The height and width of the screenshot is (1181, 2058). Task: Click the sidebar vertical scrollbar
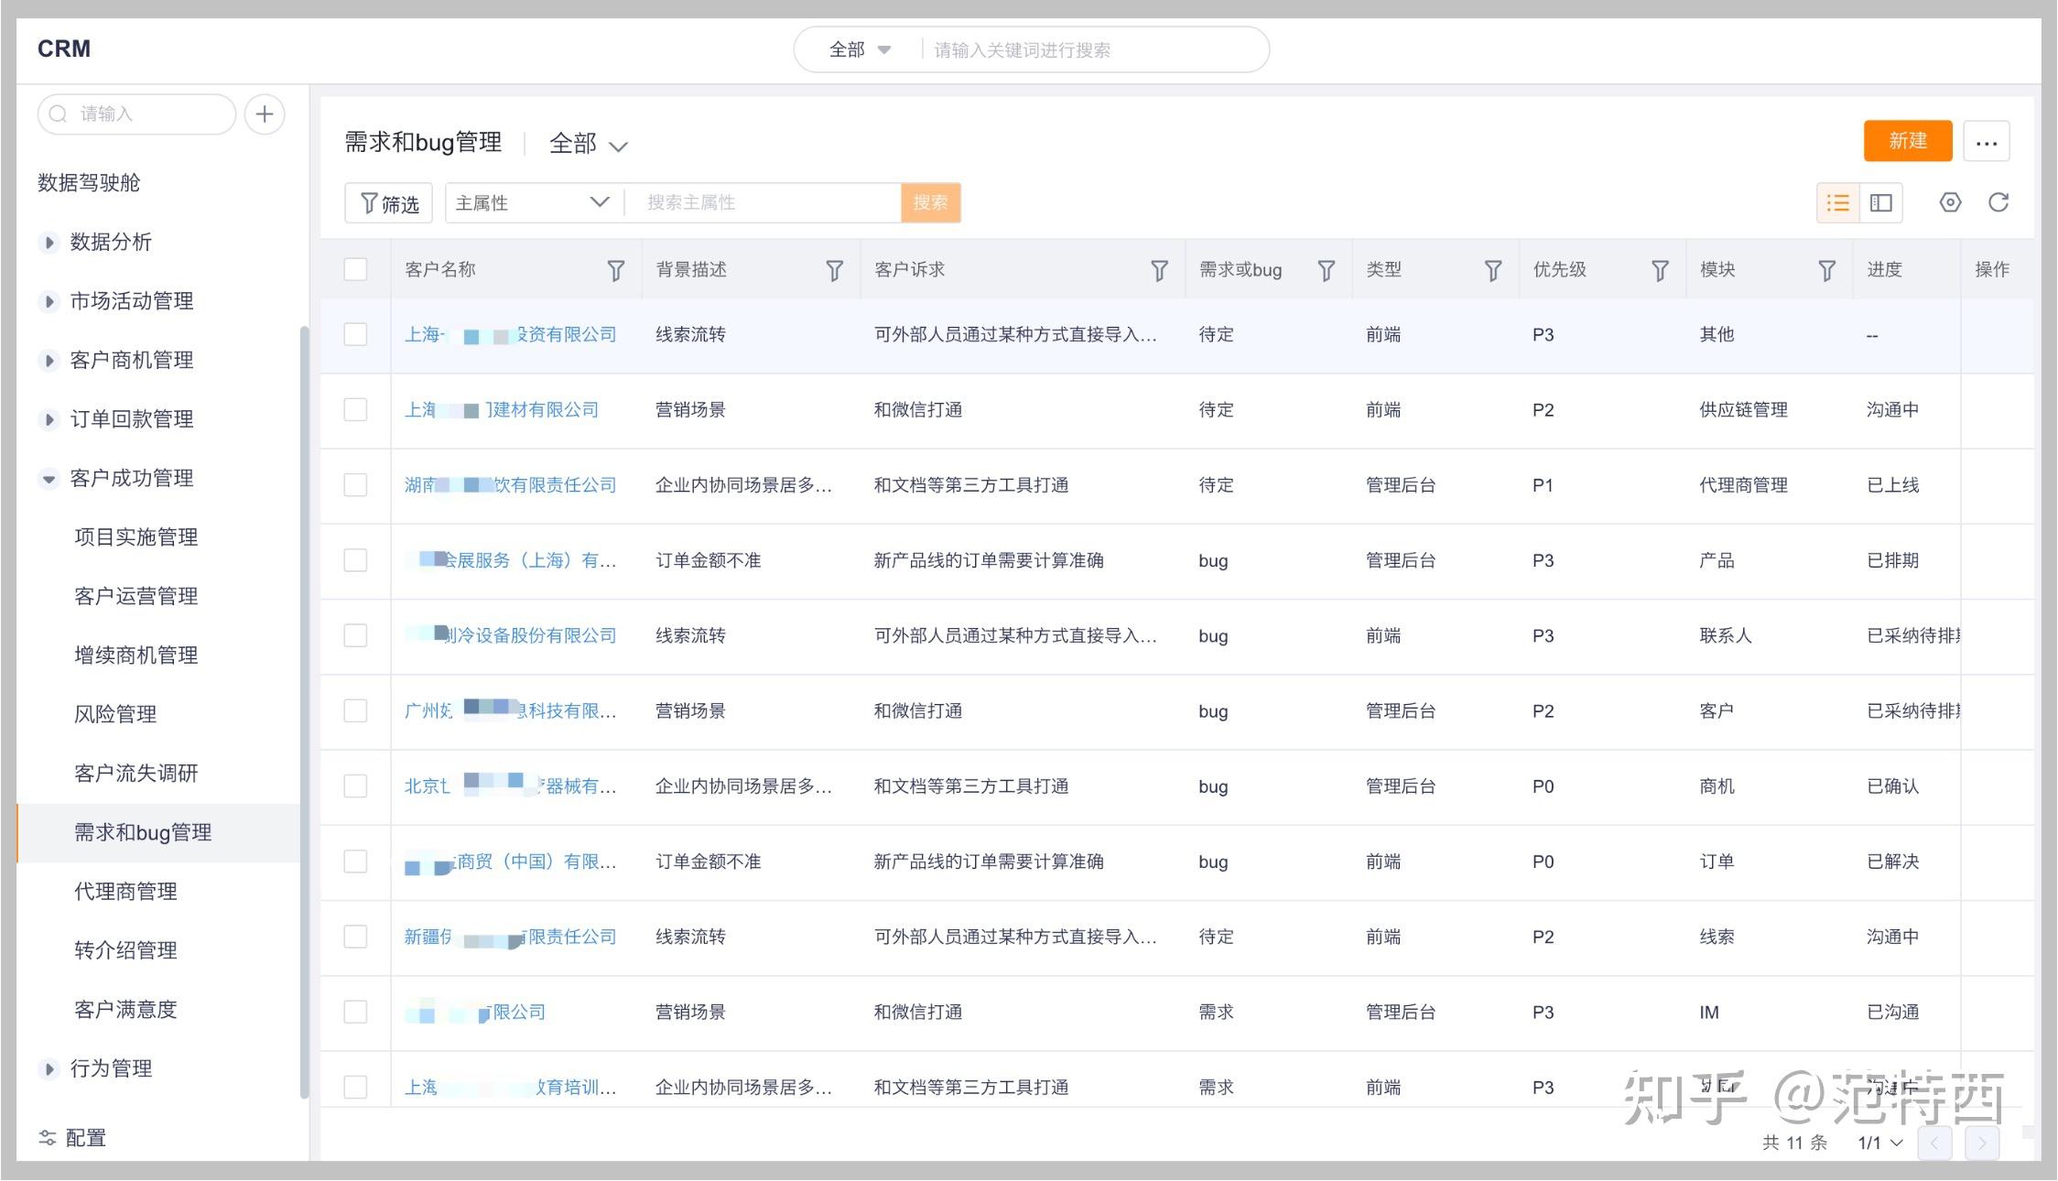tap(304, 711)
